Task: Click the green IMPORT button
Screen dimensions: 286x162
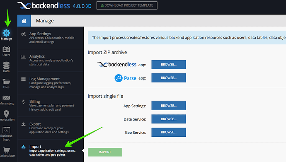Action: click(x=105, y=152)
